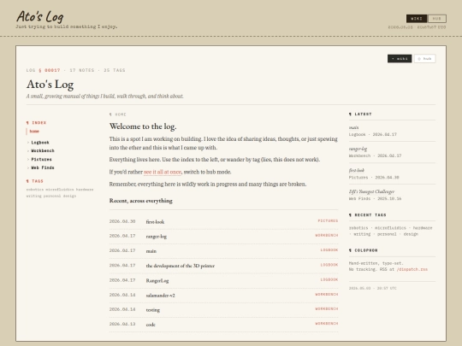Click the large 'Ato's Log' serif heading
462x346 pixels.
(x=50, y=84)
